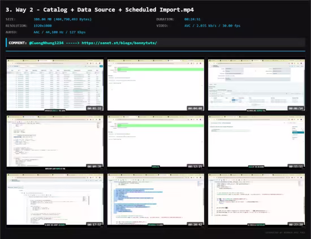Image resolution: width=311 pixels, height=239 pixels.
Task: Open the thumbnail stamped 00:06:54
Action: click(x=257, y=85)
